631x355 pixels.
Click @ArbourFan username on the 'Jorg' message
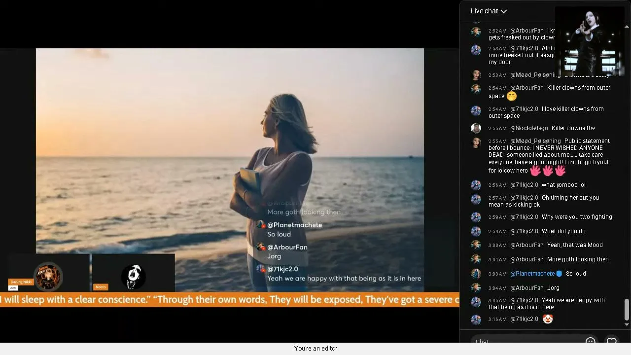[527, 288]
